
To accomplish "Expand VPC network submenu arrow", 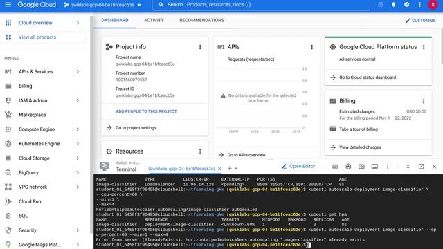I will (x=78, y=187).
